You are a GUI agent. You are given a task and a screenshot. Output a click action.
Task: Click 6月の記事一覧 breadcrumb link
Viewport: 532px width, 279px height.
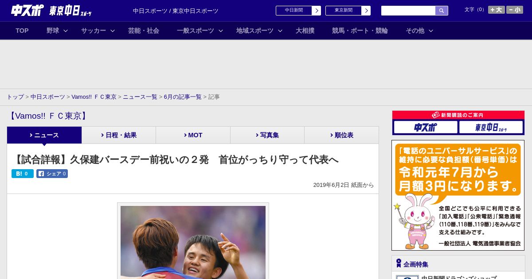[x=183, y=97]
